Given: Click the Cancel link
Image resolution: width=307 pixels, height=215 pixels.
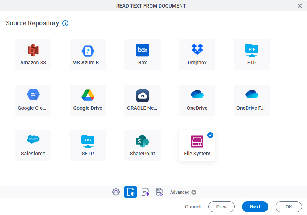Looking at the screenshot, I should coord(193,207).
